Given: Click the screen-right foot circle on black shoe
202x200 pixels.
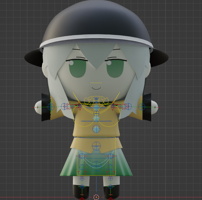Looking at the screenshot, I should click(111, 186).
